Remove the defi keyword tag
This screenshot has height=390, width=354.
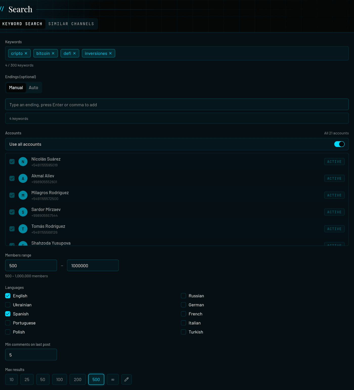(x=74, y=53)
